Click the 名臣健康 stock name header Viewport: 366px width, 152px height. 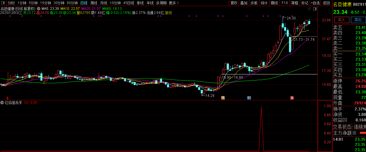342,4
